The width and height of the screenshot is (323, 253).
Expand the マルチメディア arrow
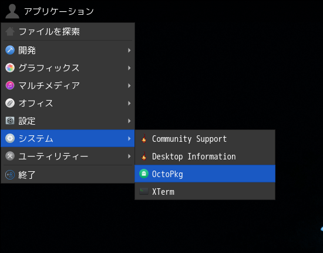[x=129, y=85]
